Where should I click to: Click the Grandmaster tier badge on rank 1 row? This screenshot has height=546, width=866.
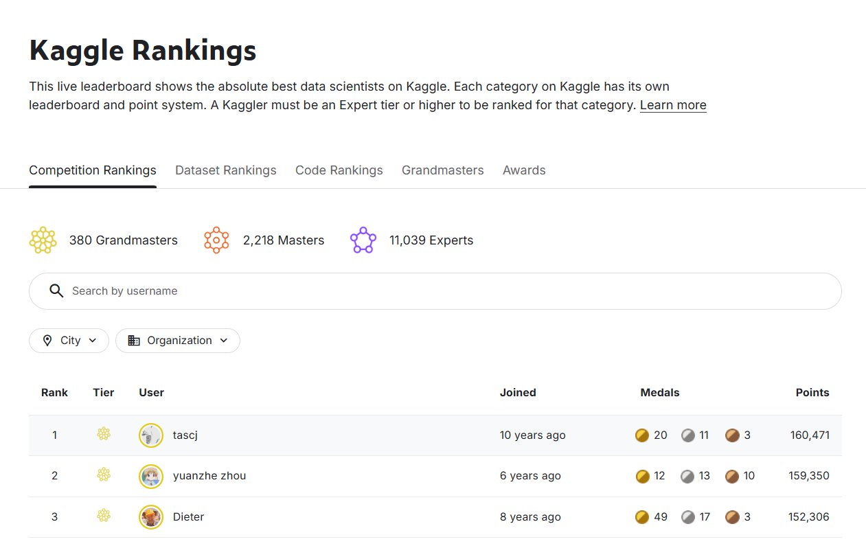tap(103, 434)
